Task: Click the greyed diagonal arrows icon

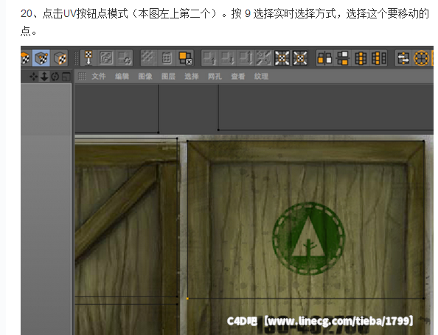Action: pyautogui.click(x=263, y=58)
